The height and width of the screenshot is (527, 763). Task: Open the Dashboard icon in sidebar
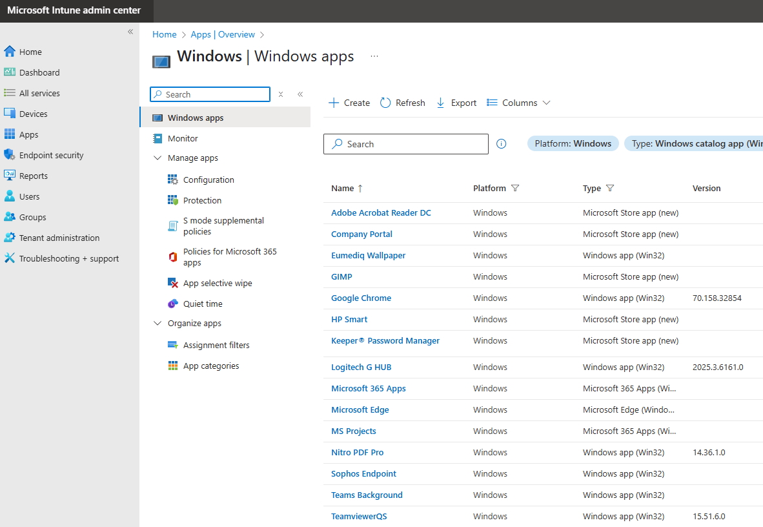coord(9,72)
